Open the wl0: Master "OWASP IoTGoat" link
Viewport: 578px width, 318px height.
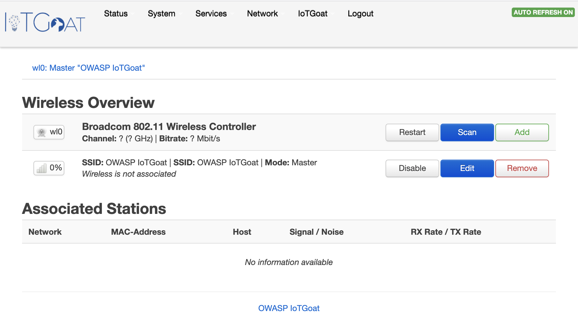88,68
